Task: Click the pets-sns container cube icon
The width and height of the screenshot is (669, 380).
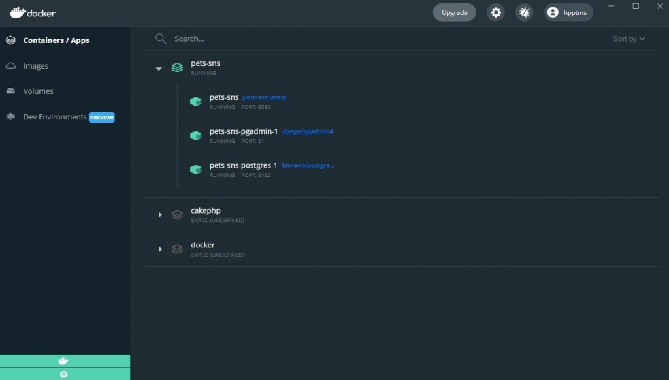Action: click(195, 101)
